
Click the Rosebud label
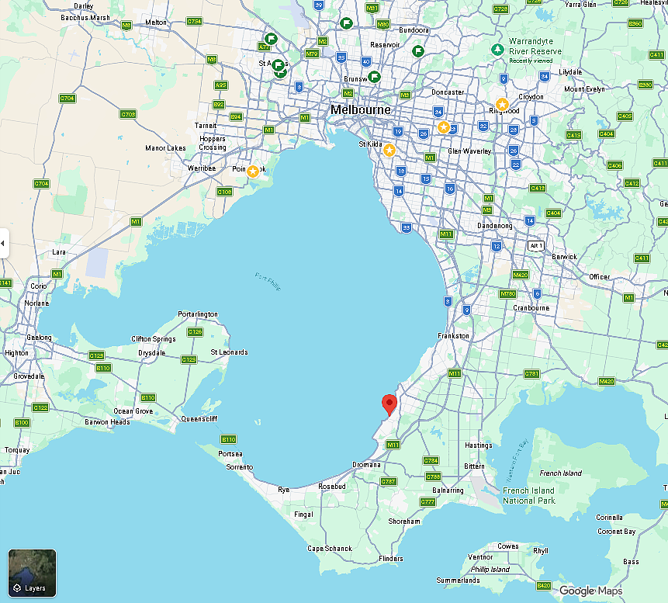point(332,487)
